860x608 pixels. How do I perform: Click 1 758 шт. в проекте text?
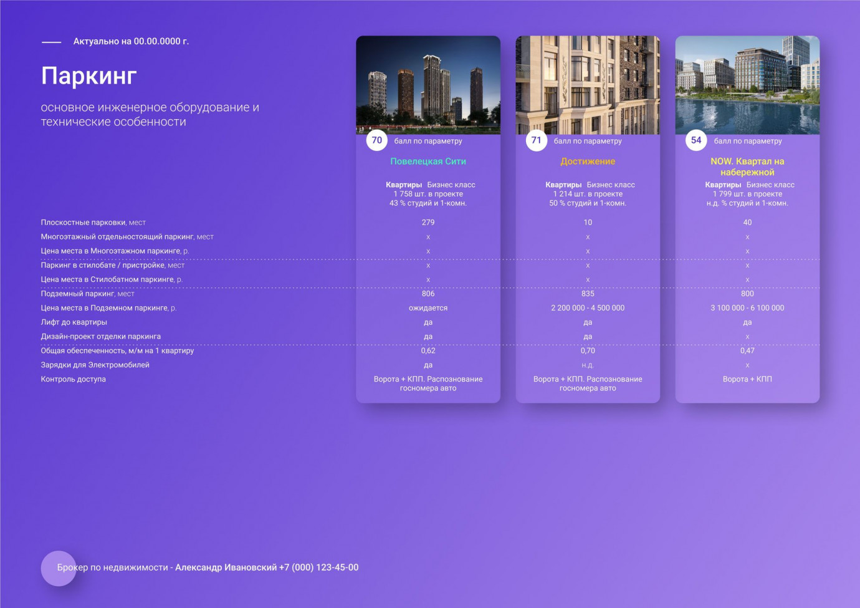[x=428, y=194]
